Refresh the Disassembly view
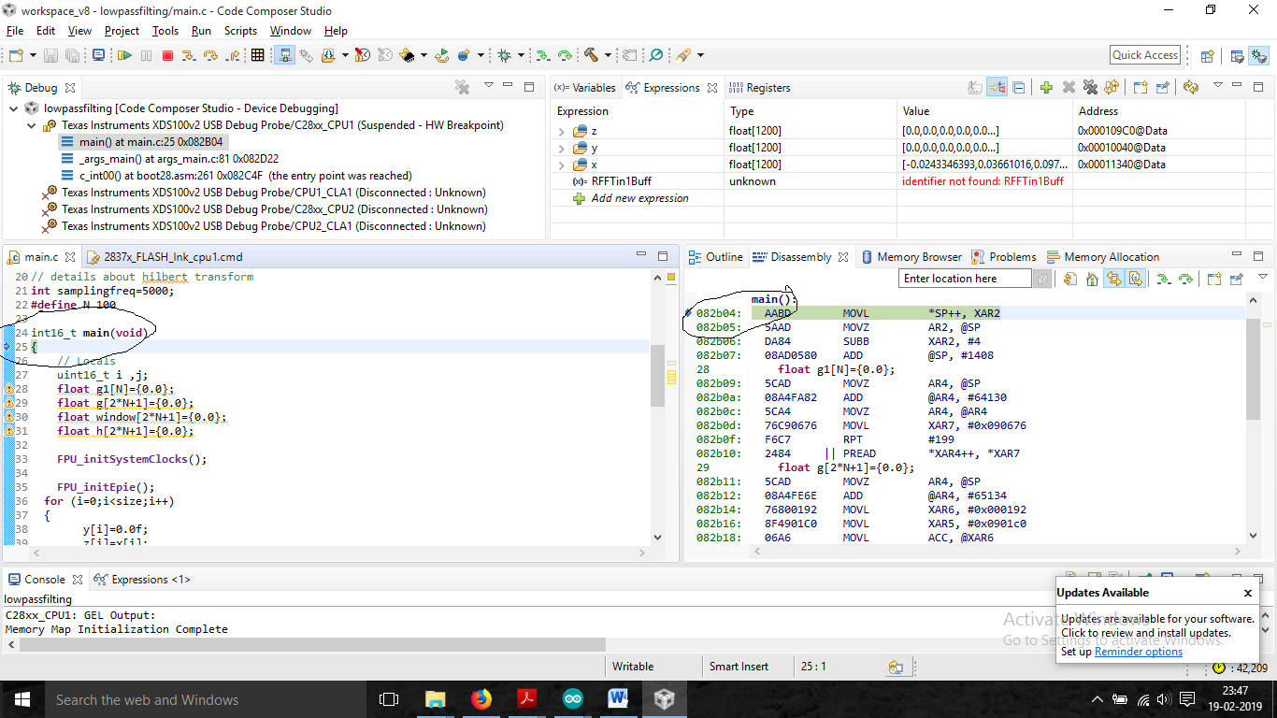The height and width of the screenshot is (718, 1277). [1072, 278]
